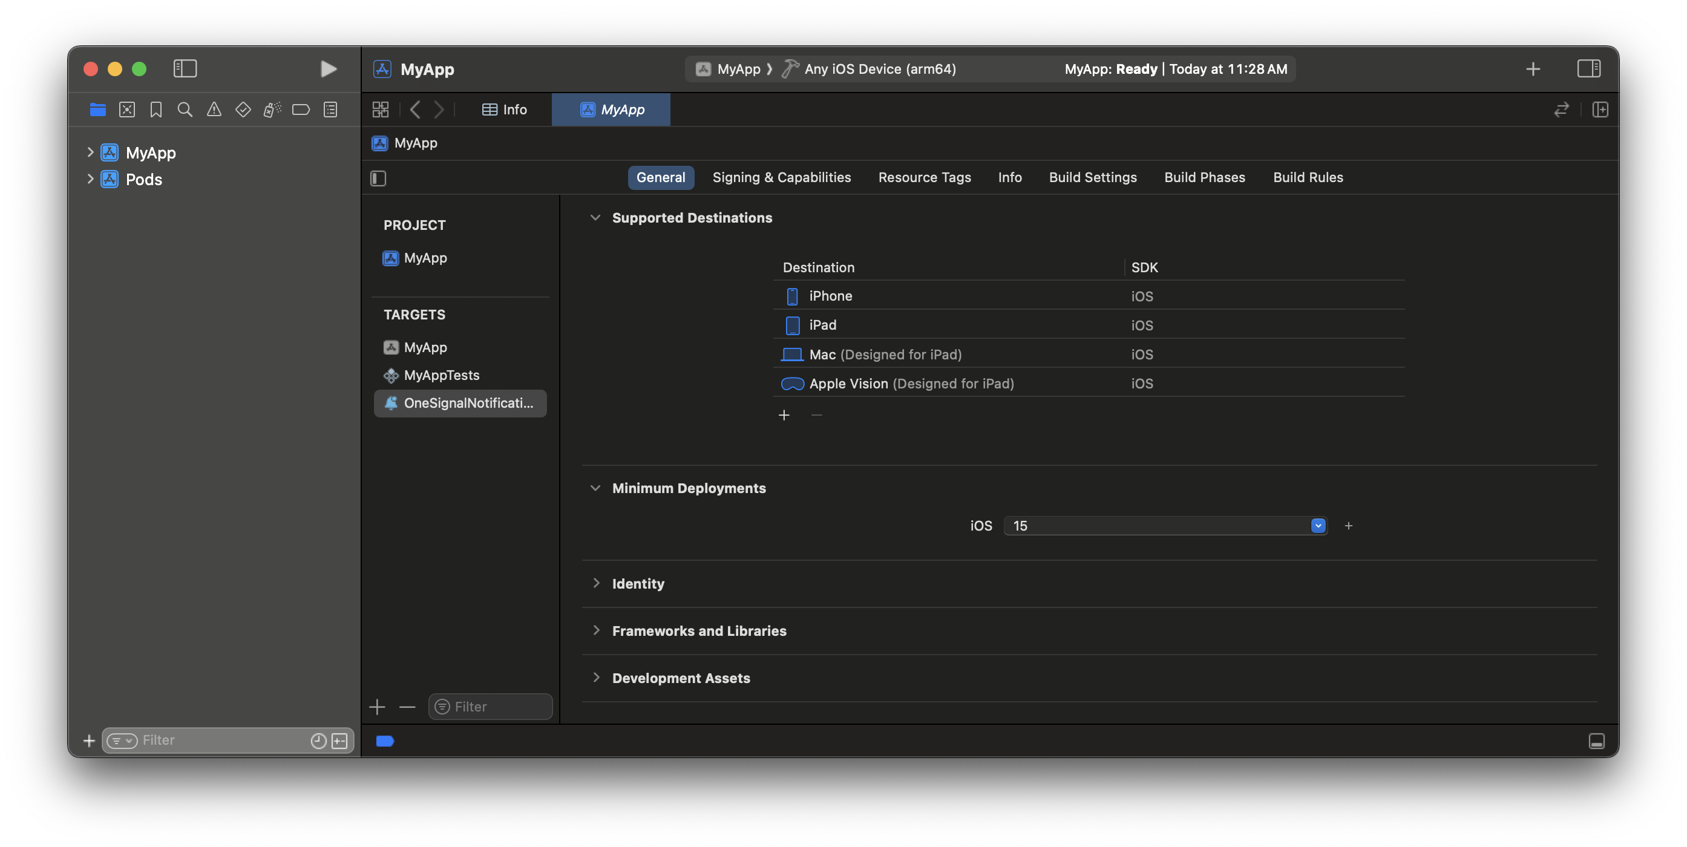Open the Resource Tags tab
Screen dimensions: 1687x847
[924, 177]
